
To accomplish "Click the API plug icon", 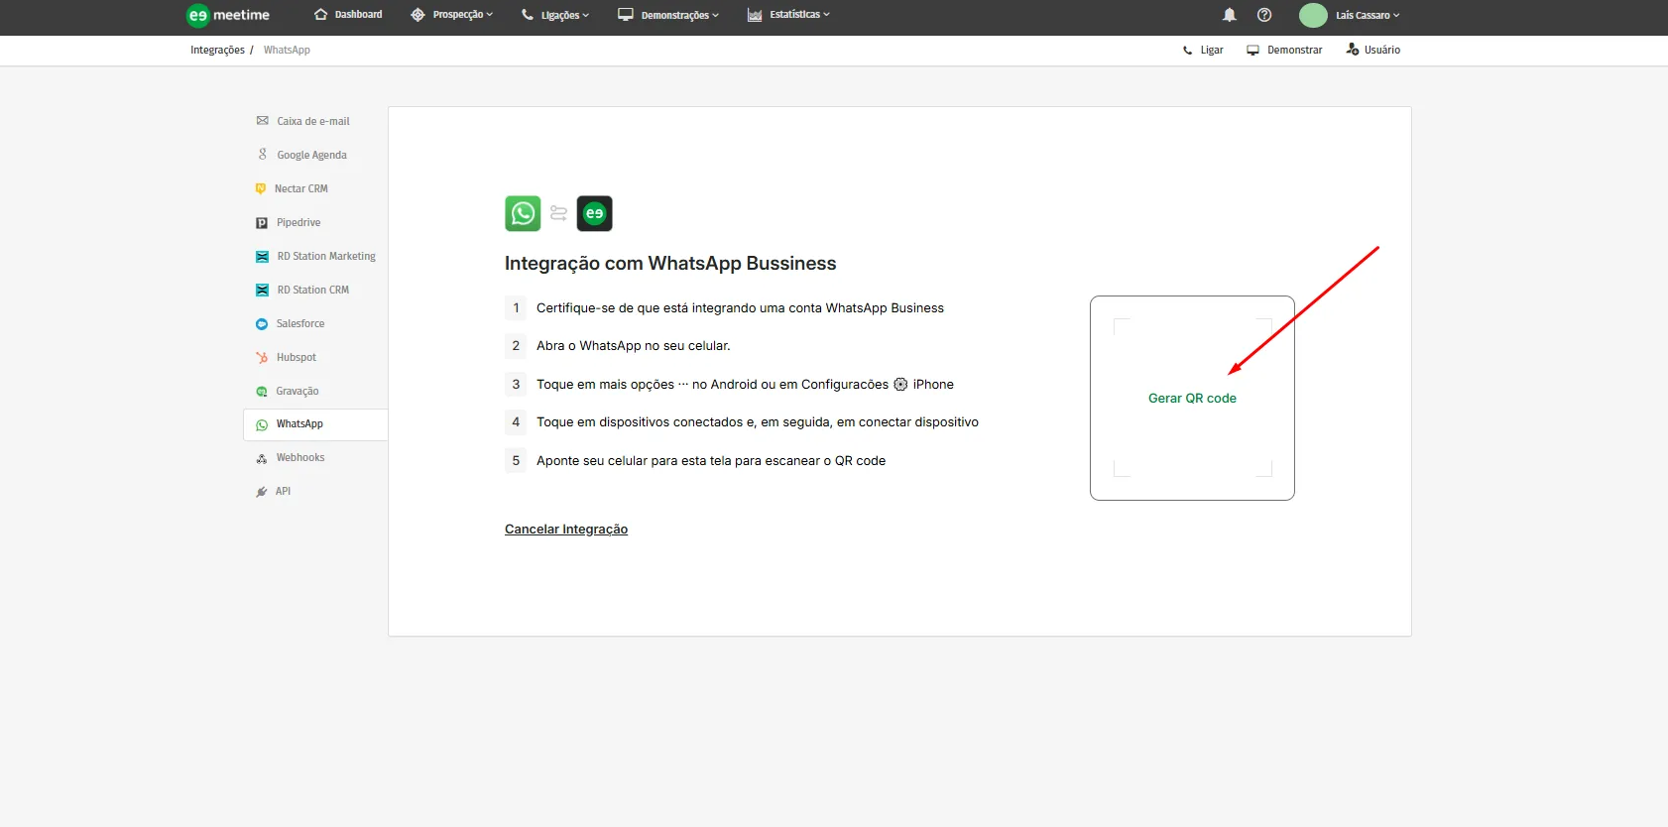I will click(262, 492).
